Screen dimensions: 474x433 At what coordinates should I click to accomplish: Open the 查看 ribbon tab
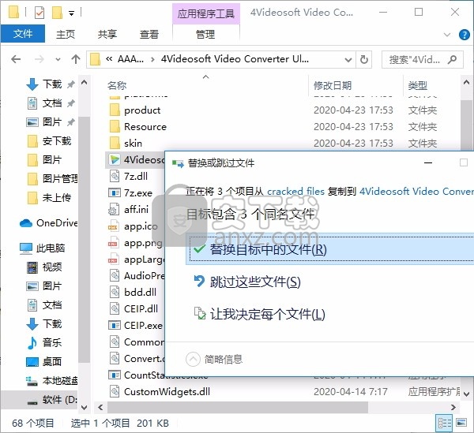149,34
